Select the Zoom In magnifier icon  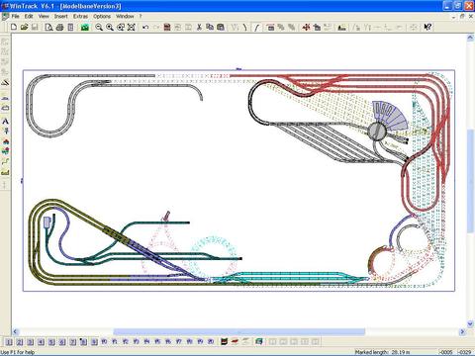point(110,28)
